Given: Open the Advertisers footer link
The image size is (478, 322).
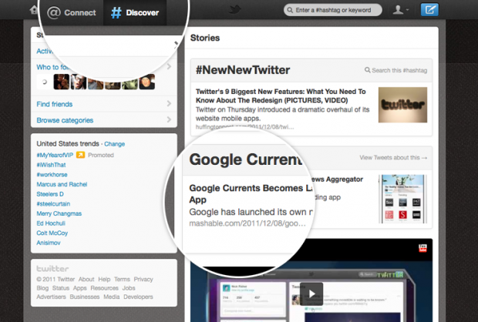Looking at the screenshot, I should tap(51, 297).
